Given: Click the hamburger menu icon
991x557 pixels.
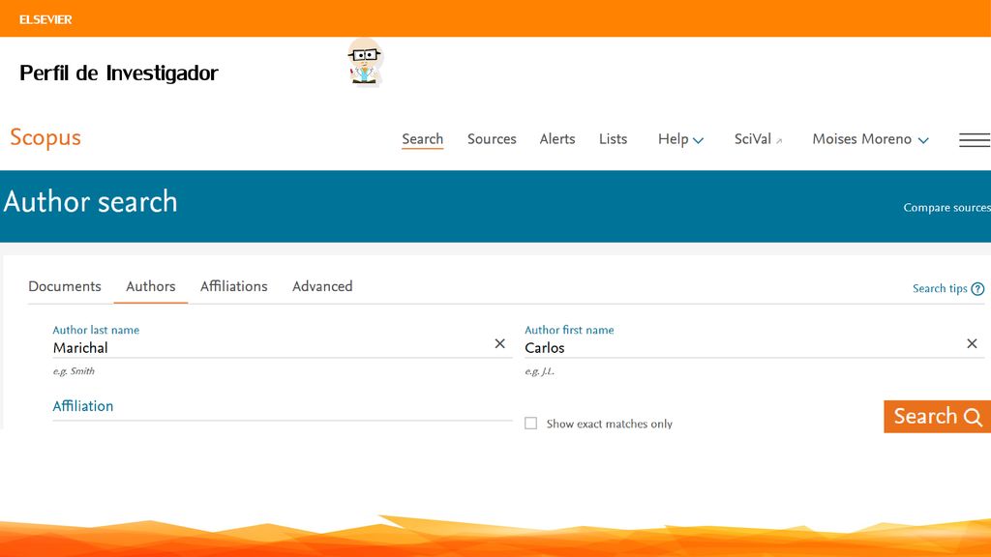Looking at the screenshot, I should pos(975,139).
